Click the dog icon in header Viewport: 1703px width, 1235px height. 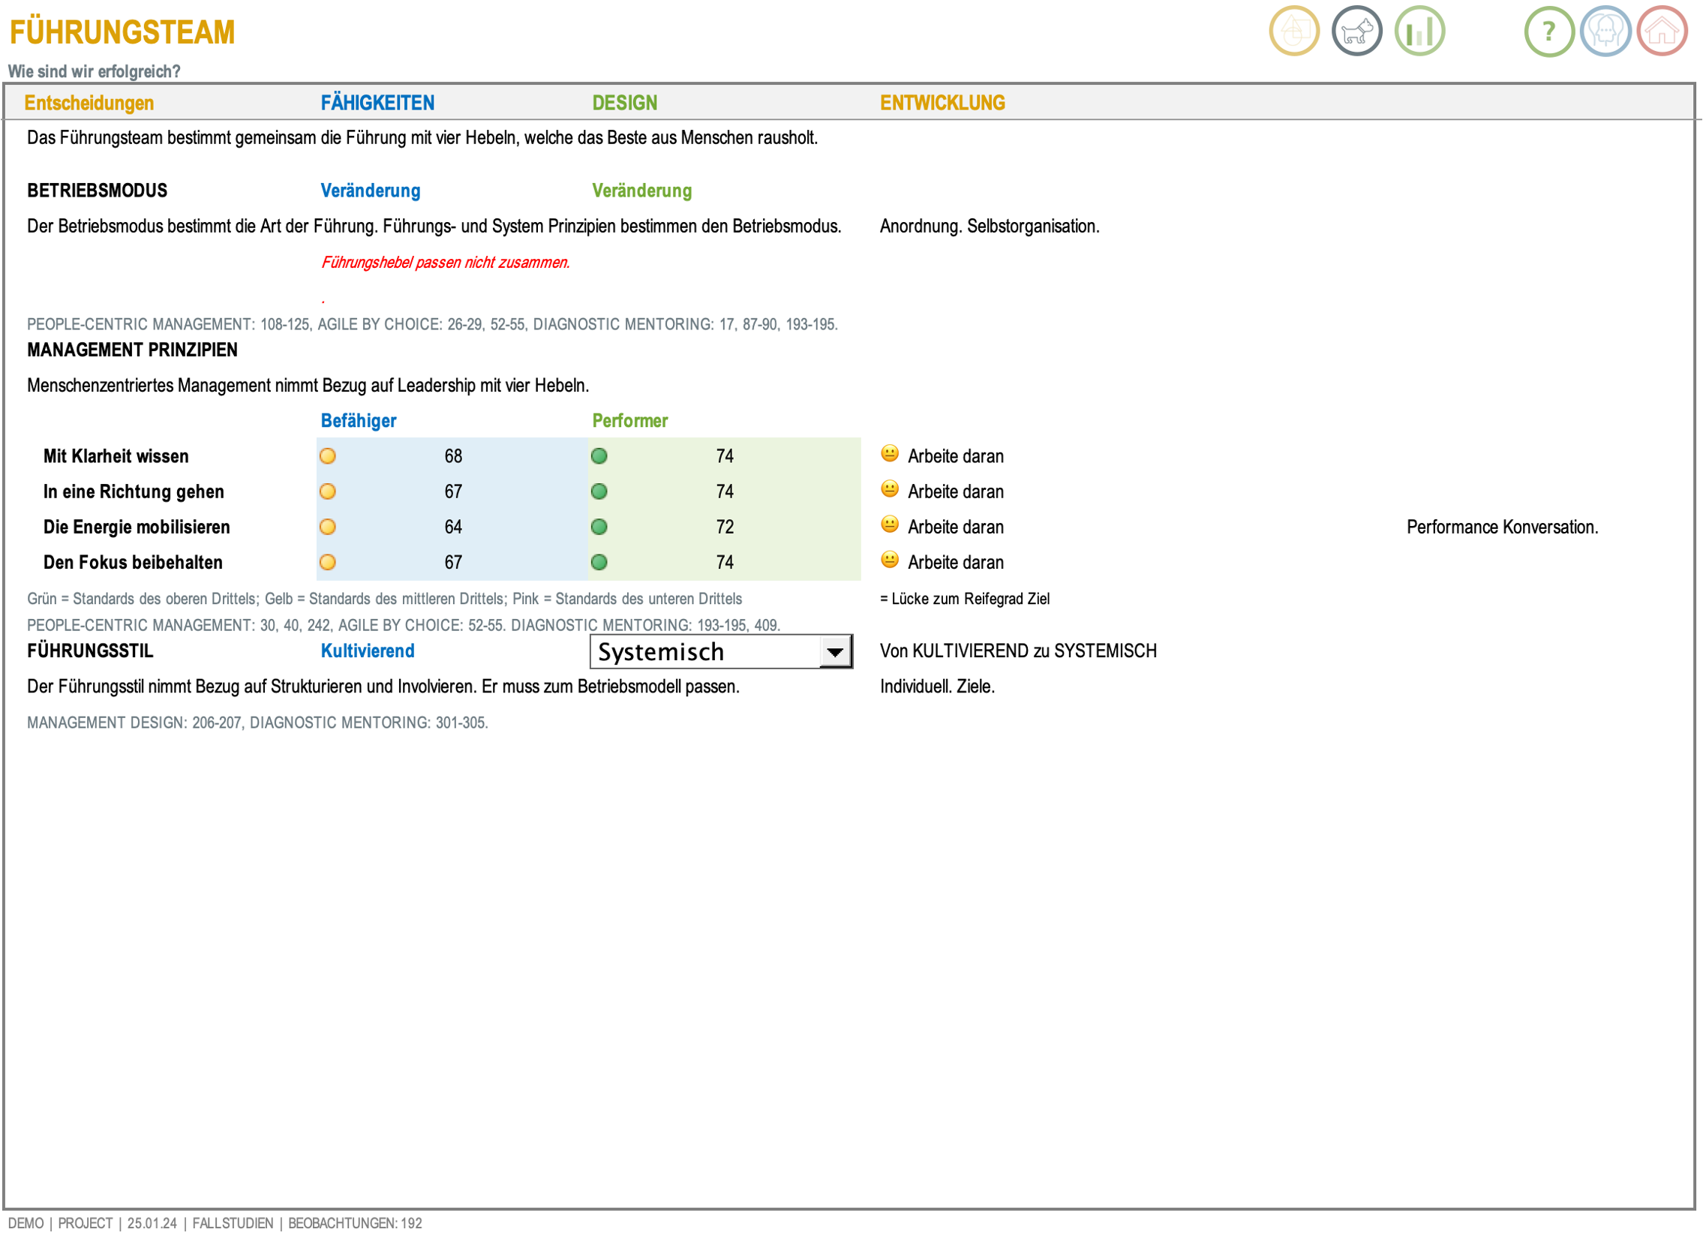pyautogui.click(x=1356, y=32)
